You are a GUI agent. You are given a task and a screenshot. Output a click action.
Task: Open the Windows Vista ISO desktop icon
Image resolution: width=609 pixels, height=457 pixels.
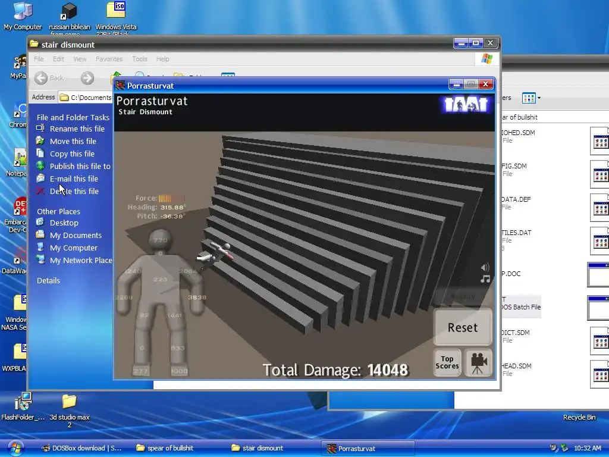(x=116, y=17)
